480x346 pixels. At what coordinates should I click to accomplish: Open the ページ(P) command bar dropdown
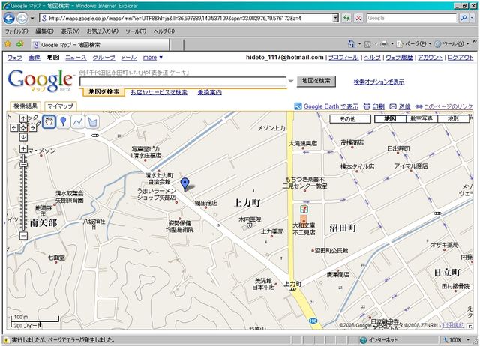pyautogui.click(x=413, y=44)
